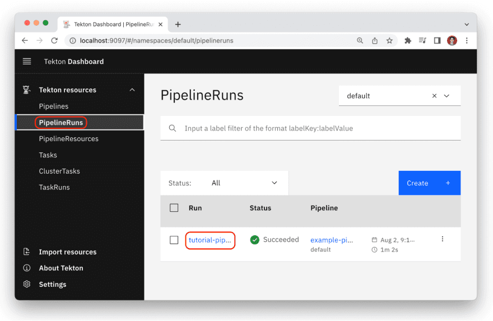Collapse the Tekton resources section
This screenshot has width=493, height=321.
132,90
